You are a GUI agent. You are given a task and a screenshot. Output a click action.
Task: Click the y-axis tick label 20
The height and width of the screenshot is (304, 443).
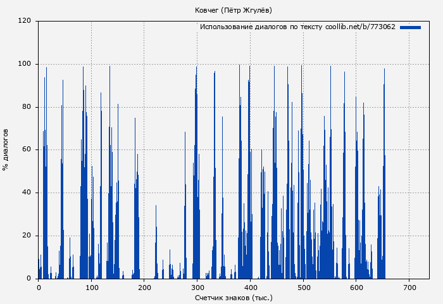[27, 236]
